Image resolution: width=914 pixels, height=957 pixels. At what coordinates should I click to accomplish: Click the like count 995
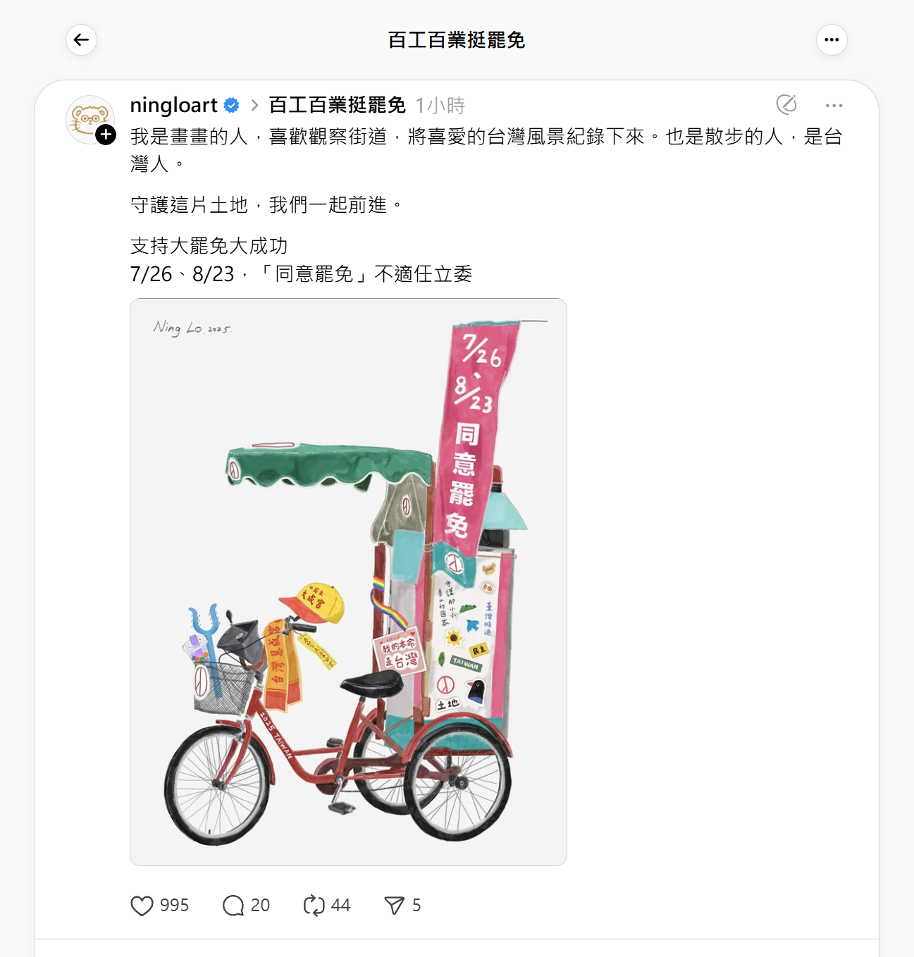coord(174,905)
